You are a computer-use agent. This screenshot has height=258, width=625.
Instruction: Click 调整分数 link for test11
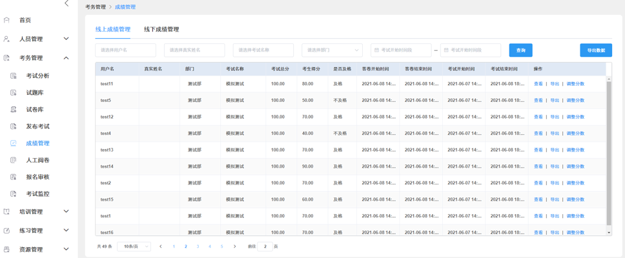(575, 84)
